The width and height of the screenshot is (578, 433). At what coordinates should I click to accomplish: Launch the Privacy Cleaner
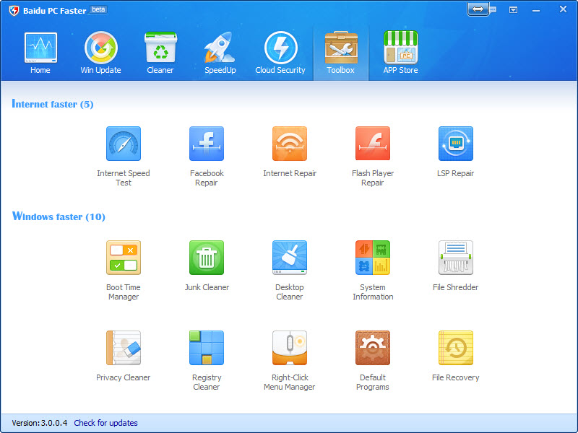[x=124, y=348]
